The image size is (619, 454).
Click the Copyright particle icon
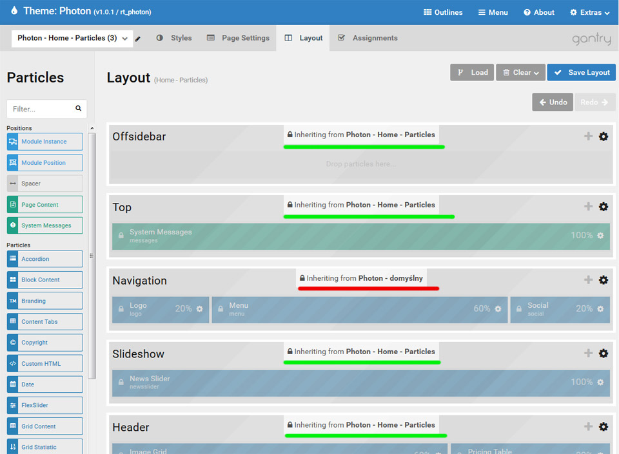click(x=13, y=343)
